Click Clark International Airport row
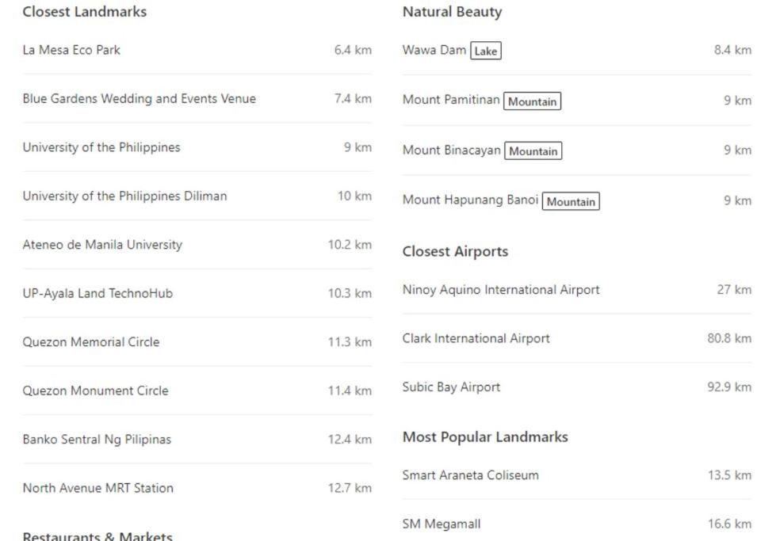The image size is (780, 541). (x=576, y=339)
